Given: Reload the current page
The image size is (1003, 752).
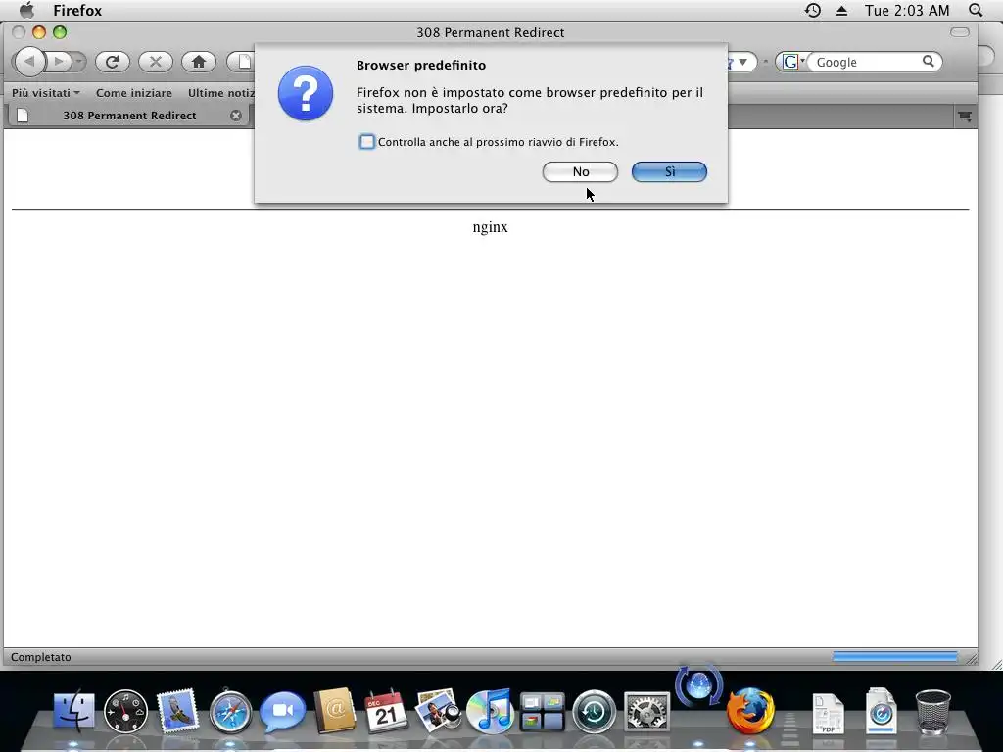Looking at the screenshot, I should (x=113, y=62).
